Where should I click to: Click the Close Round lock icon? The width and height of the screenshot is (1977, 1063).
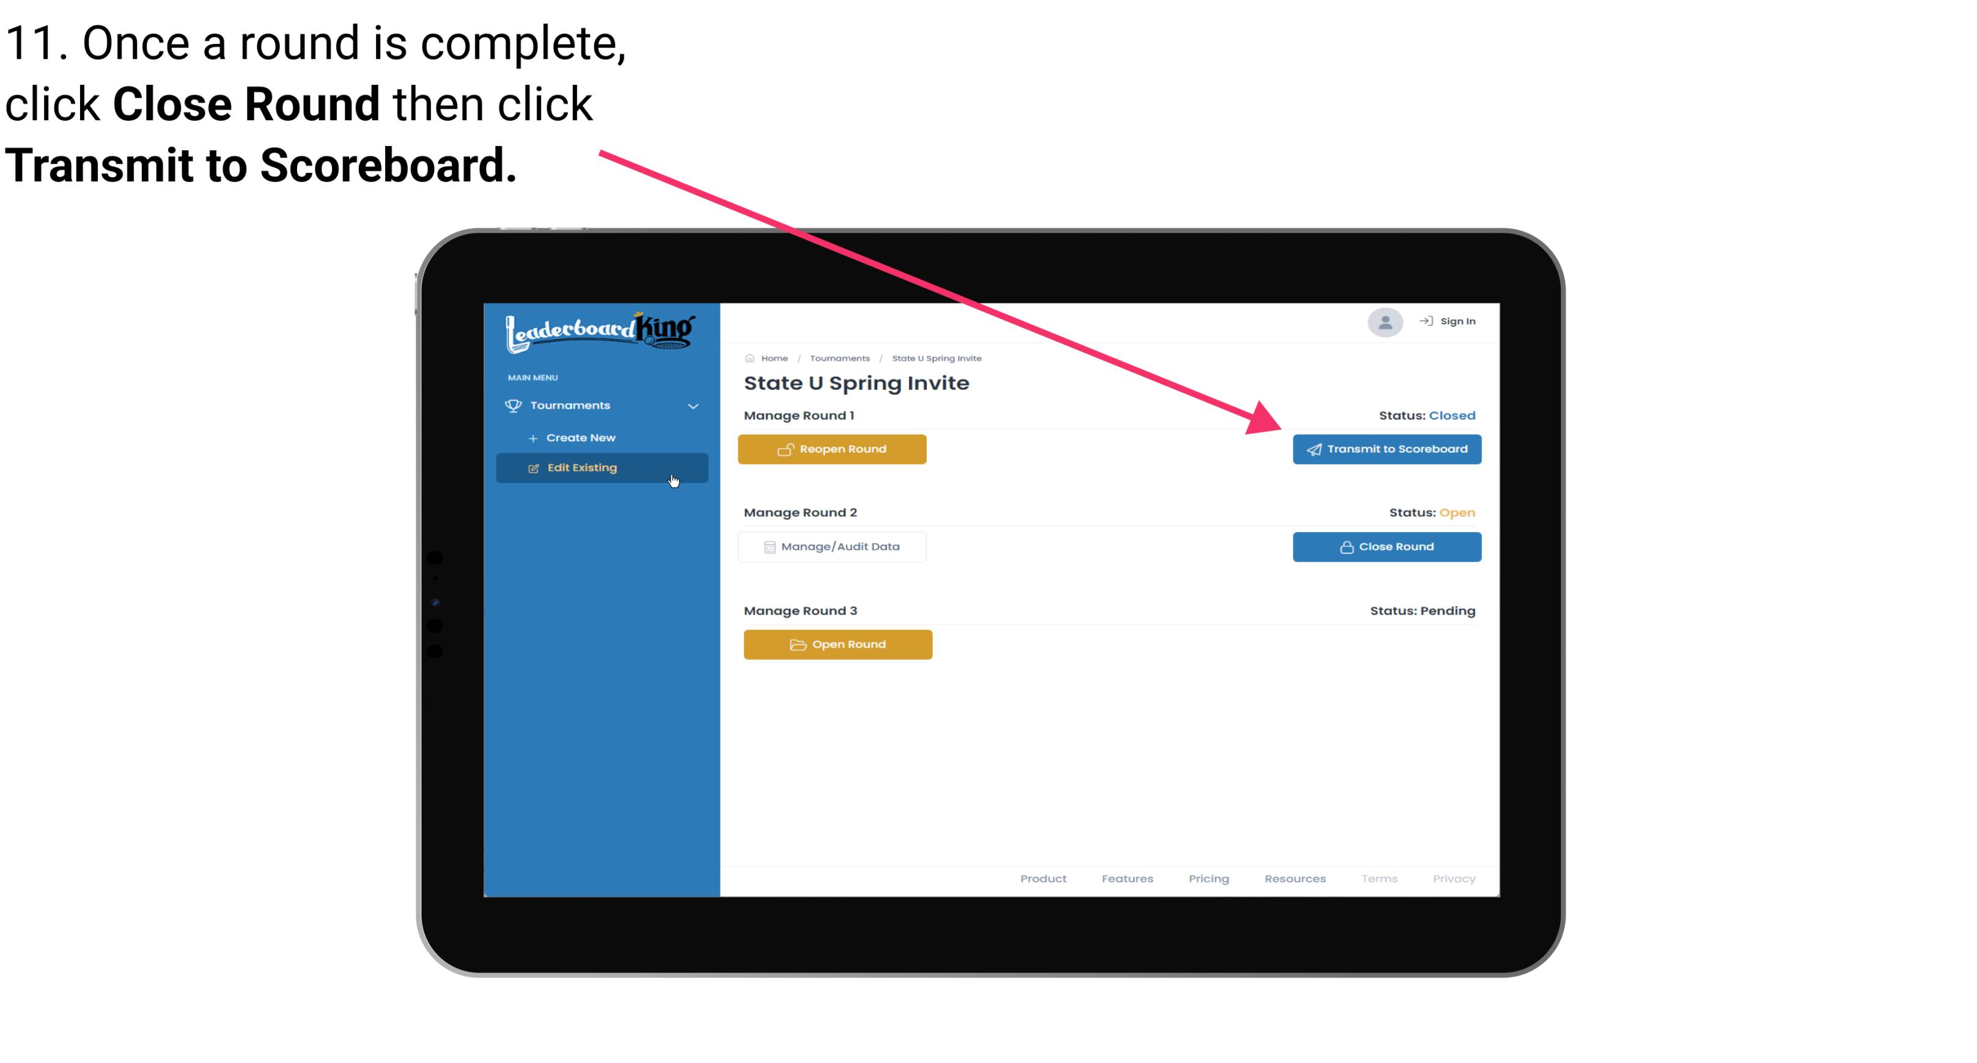point(1346,546)
